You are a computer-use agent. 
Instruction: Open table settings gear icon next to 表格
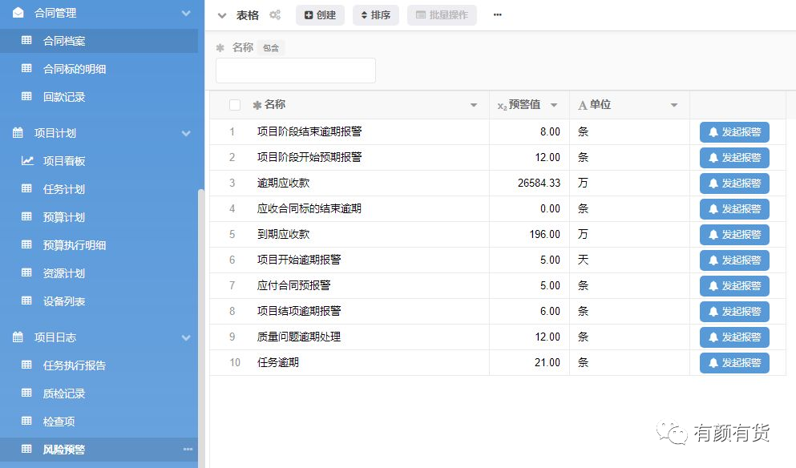click(275, 14)
